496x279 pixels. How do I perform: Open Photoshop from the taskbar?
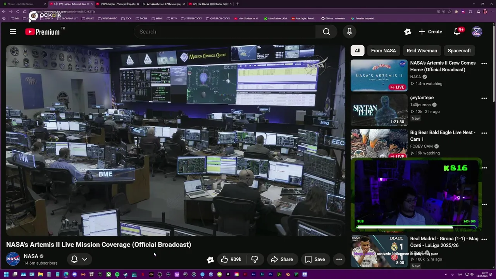tap(262, 274)
